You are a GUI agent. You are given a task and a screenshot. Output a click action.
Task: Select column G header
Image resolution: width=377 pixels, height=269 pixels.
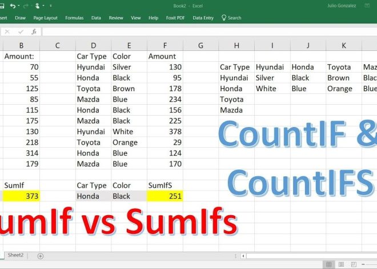[x=200, y=45]
